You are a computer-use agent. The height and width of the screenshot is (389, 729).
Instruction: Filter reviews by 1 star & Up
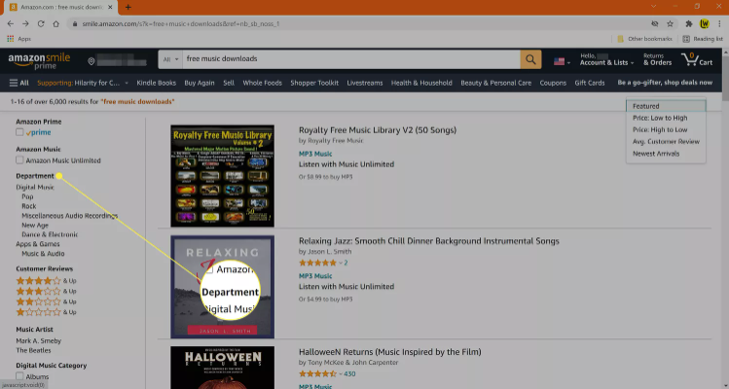tap(46, 312)
